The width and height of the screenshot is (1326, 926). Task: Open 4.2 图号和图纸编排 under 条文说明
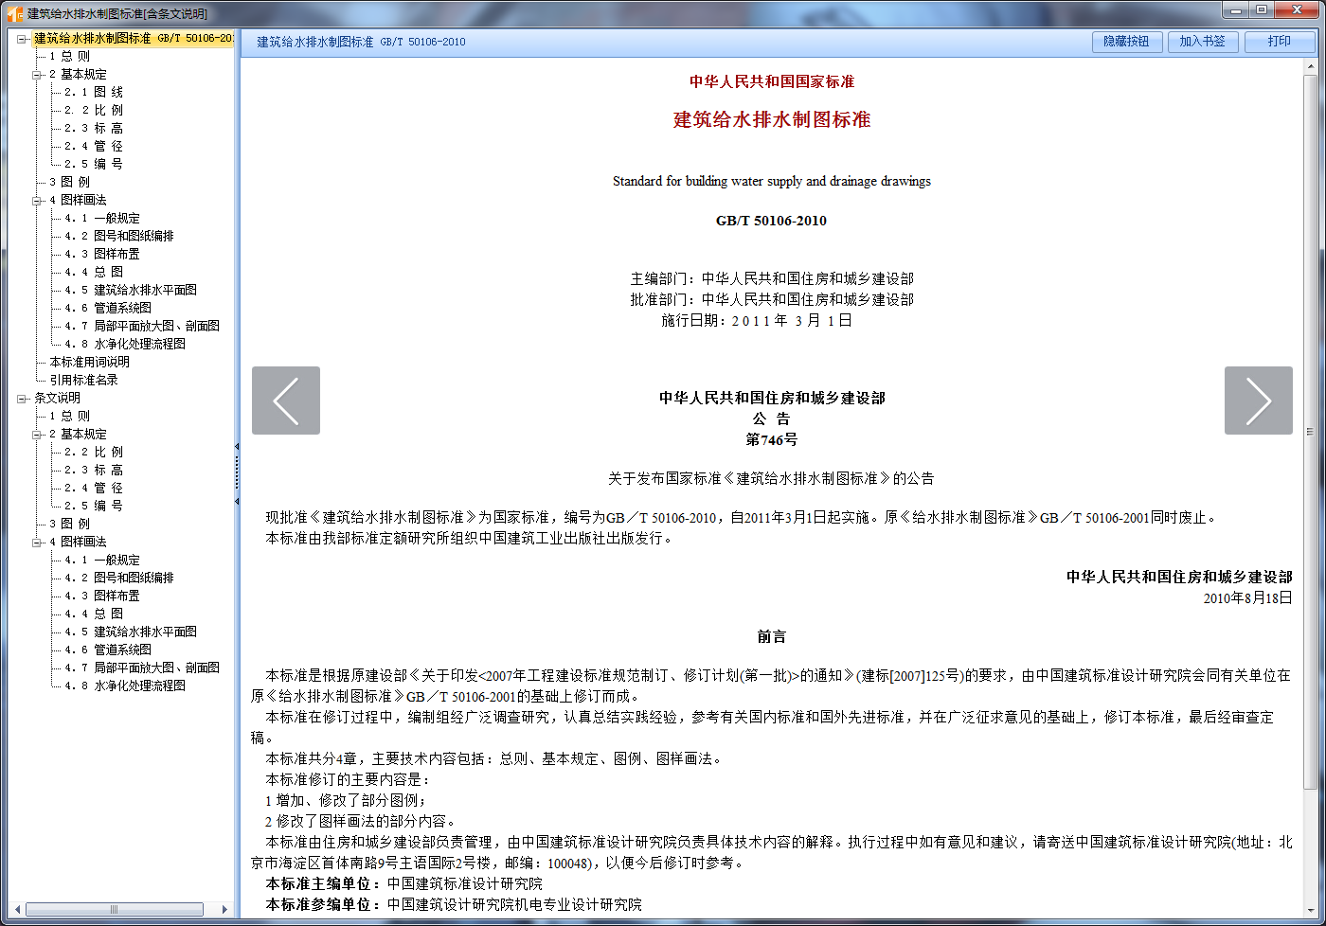pos(119,579)
